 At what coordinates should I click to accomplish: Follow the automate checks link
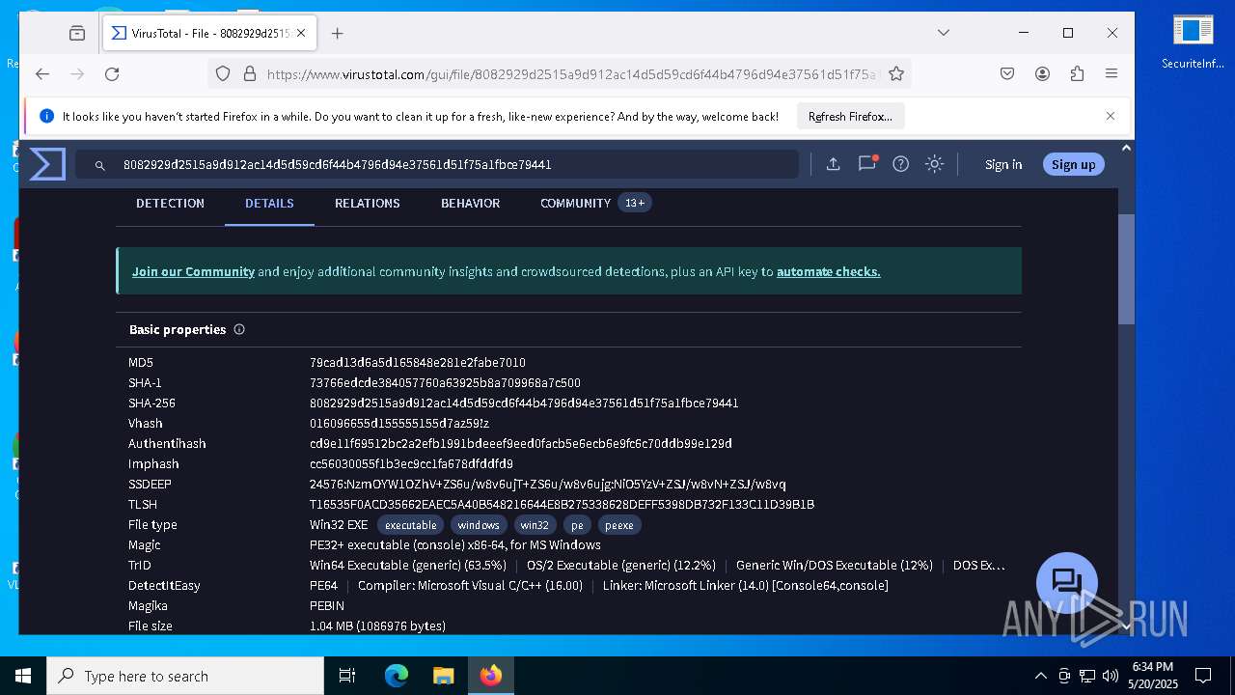pos(829,271)
